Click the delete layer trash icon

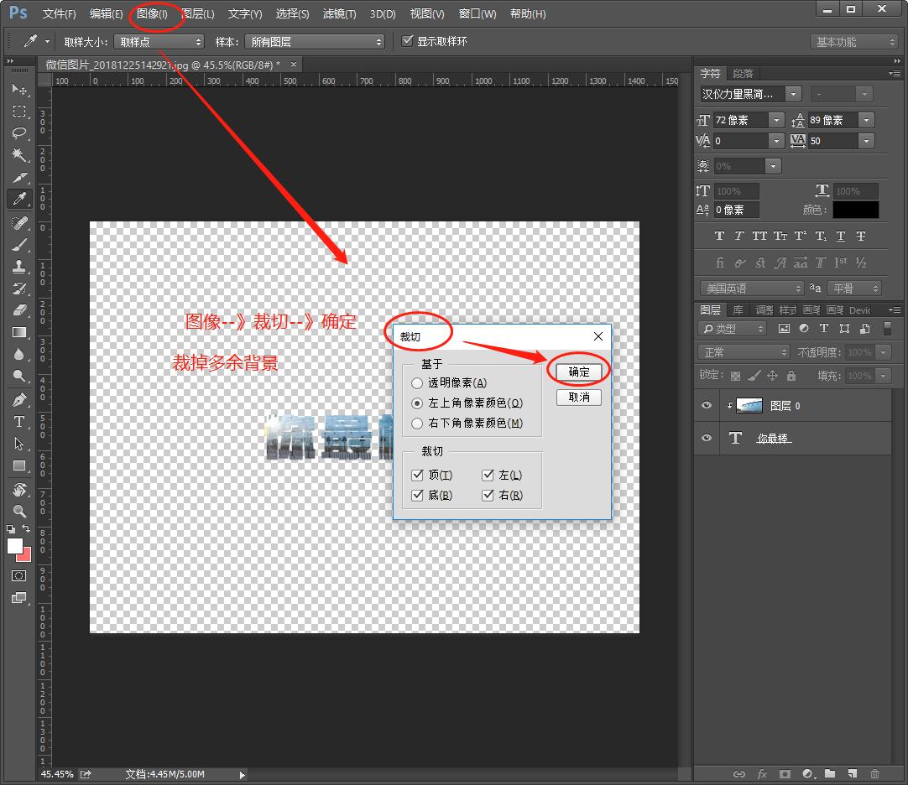click(875, 774)
